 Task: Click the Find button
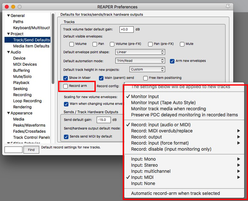(31, 150)
